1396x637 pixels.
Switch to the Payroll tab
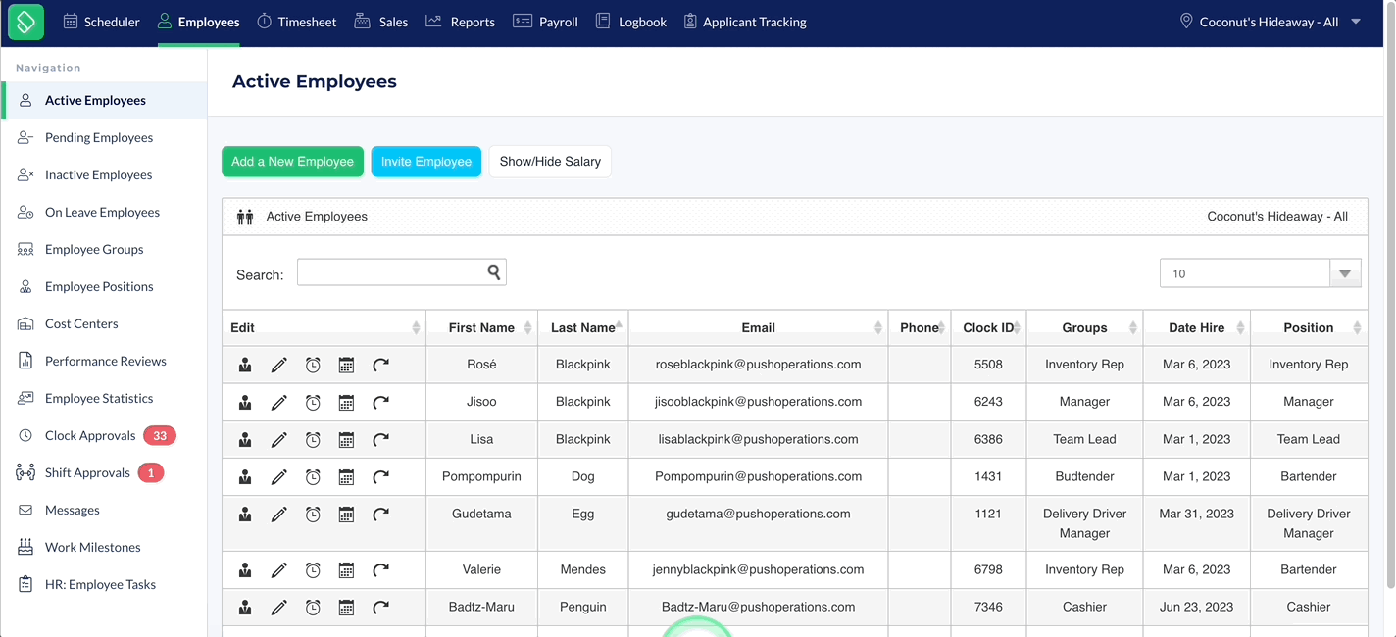pos(545,22)
